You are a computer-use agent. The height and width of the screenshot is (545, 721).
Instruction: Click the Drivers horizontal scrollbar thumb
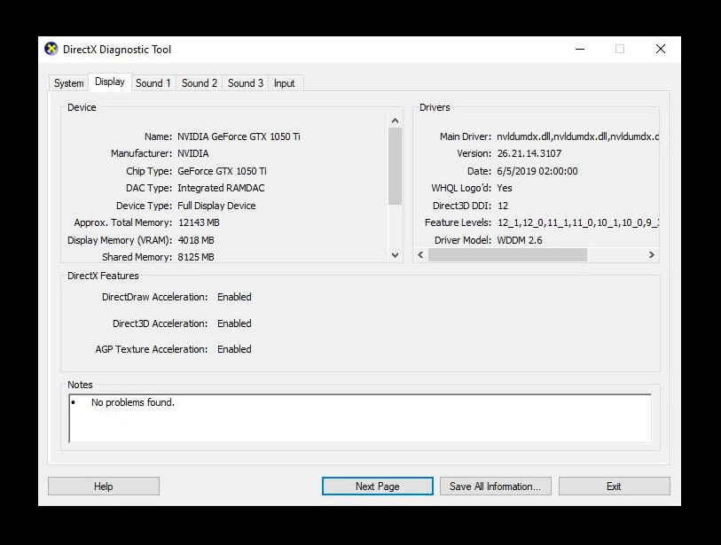pos(507,254)
